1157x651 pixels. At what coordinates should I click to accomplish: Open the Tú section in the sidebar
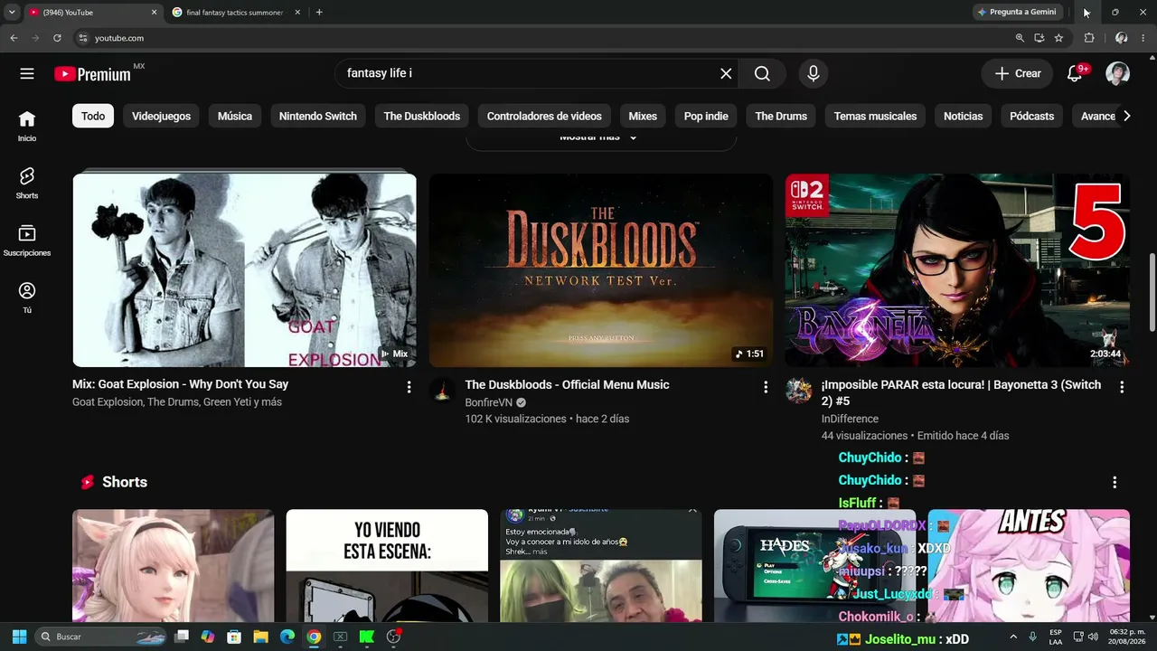click(27, 297)
